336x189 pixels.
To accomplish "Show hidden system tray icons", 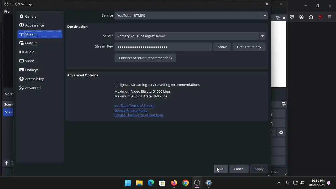I will (x=279, y=183).
